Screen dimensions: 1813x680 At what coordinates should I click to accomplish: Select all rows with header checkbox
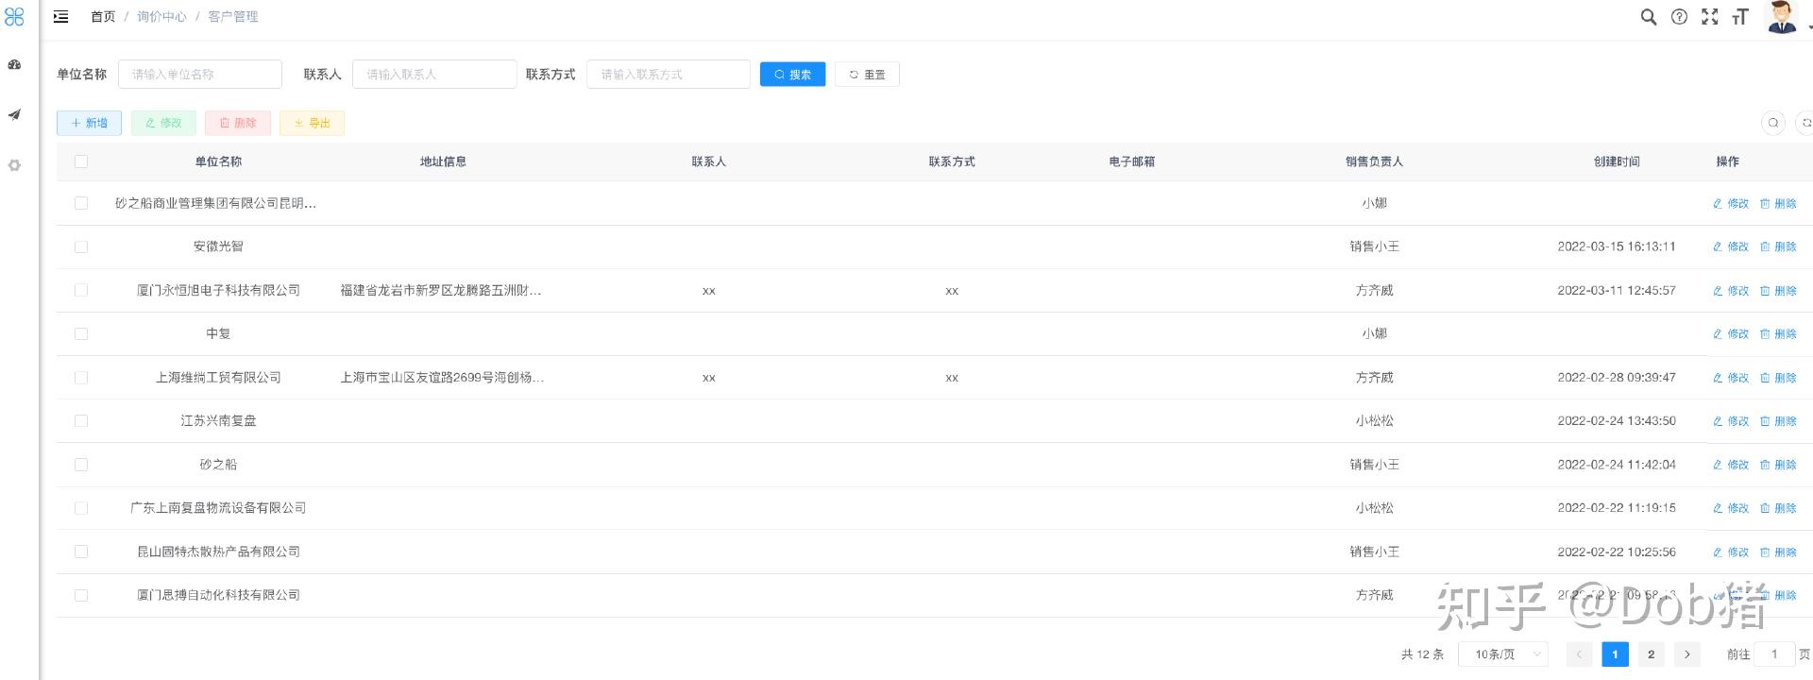tap(81, 161)
